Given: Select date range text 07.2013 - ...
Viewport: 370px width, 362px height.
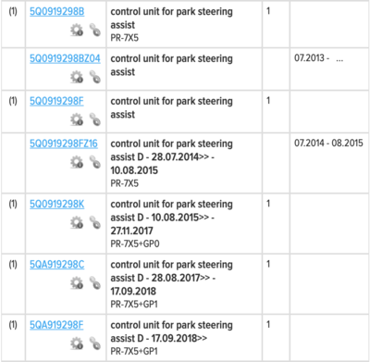Looking at the screenshot, I should [312, 58].
